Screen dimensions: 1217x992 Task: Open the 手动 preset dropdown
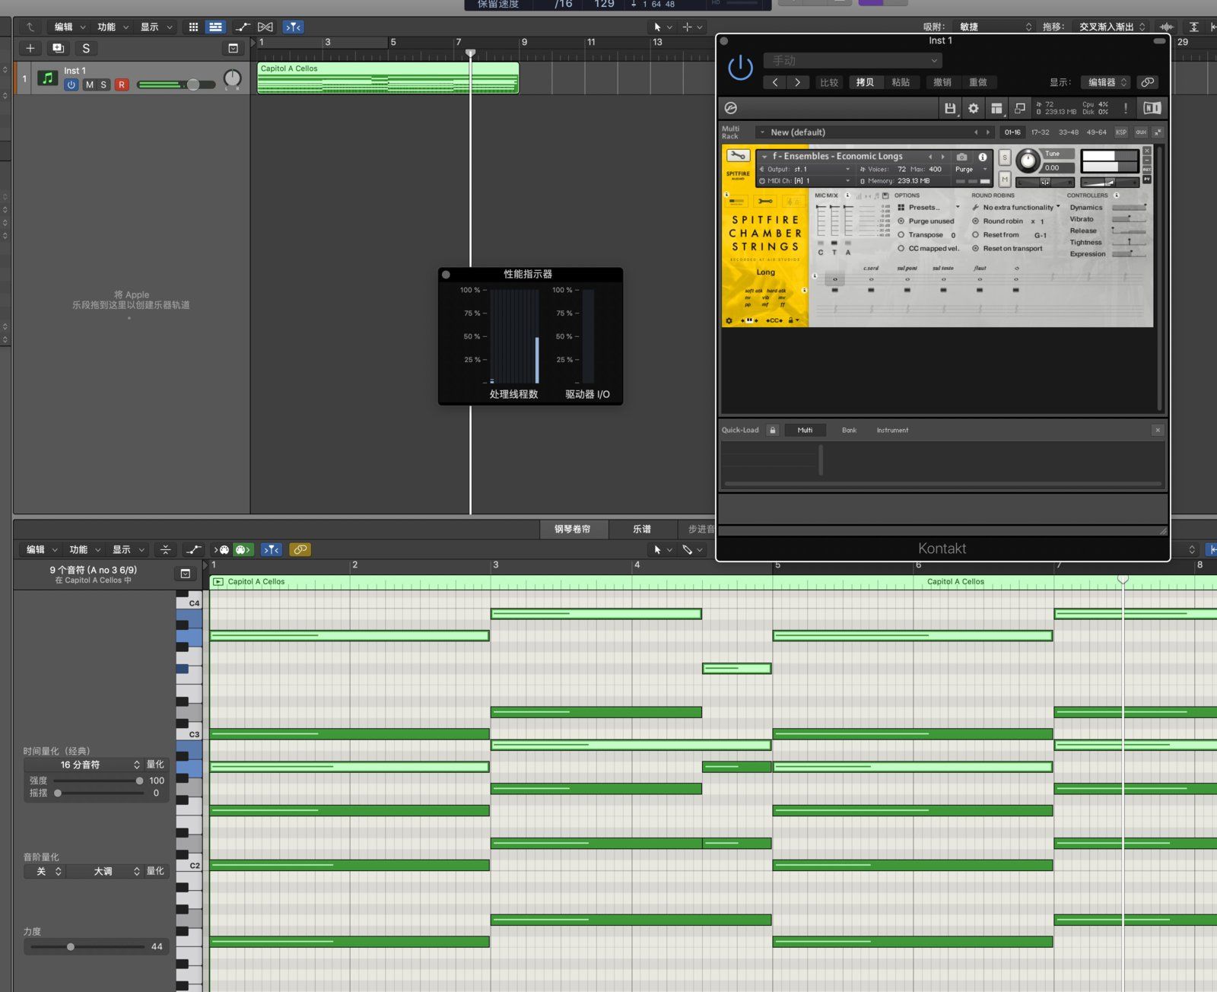(853, 60)
